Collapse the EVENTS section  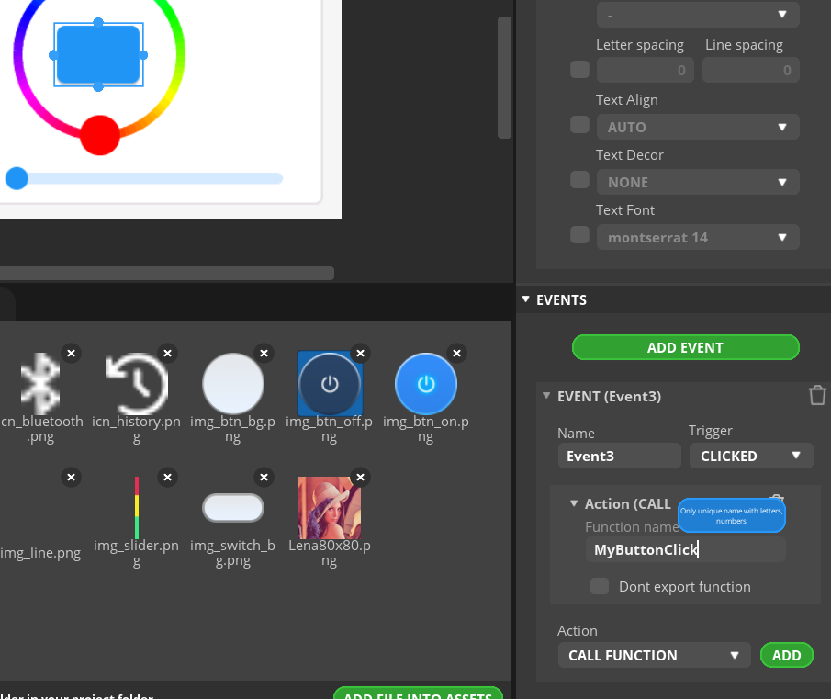pos(526,299)
